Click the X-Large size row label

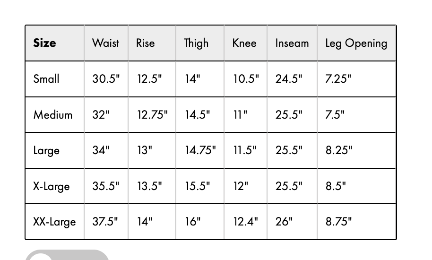coord(52,186)
